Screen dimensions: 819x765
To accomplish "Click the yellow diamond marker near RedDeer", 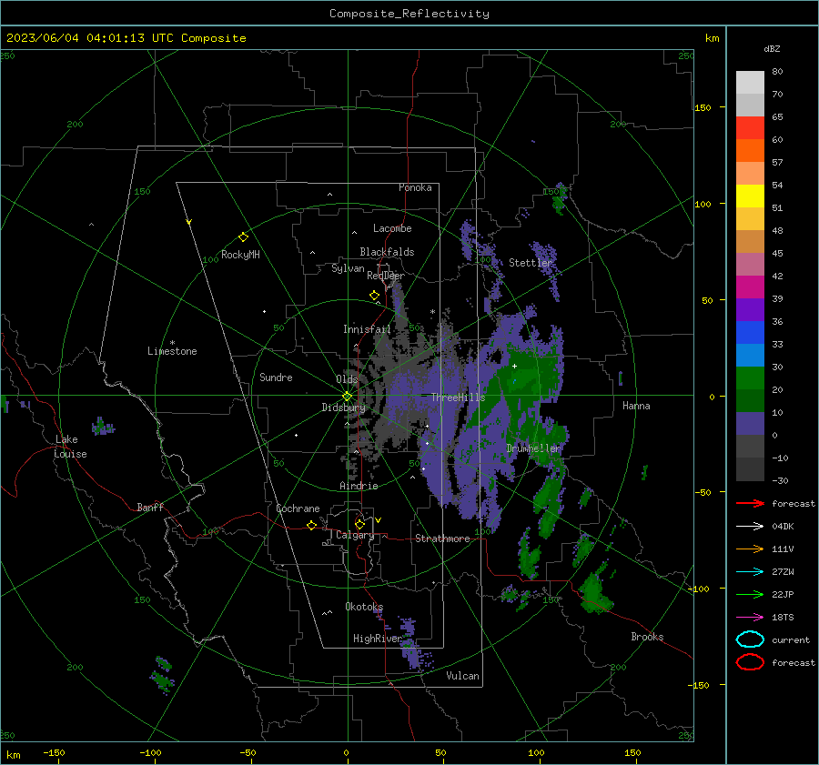I will (374, 296).
